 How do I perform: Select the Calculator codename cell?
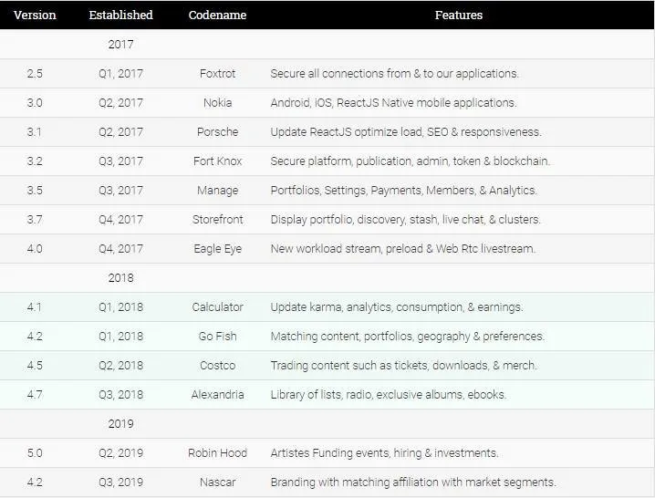coord(217,307)
